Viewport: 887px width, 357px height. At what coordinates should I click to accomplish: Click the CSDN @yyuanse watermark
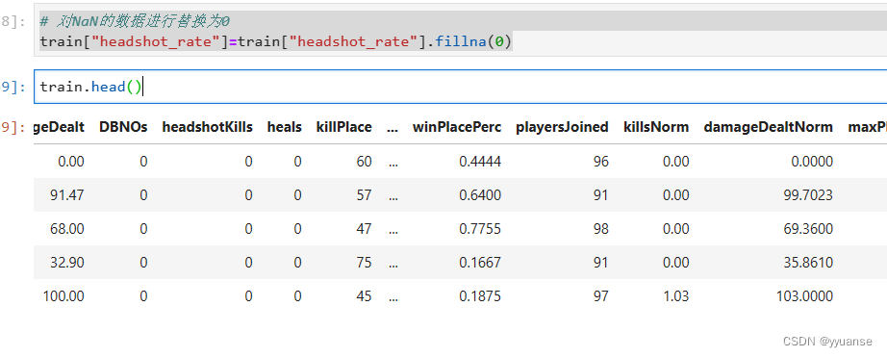827,342
